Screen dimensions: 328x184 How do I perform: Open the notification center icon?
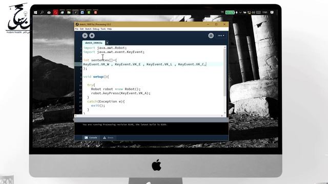click(272, 12)
